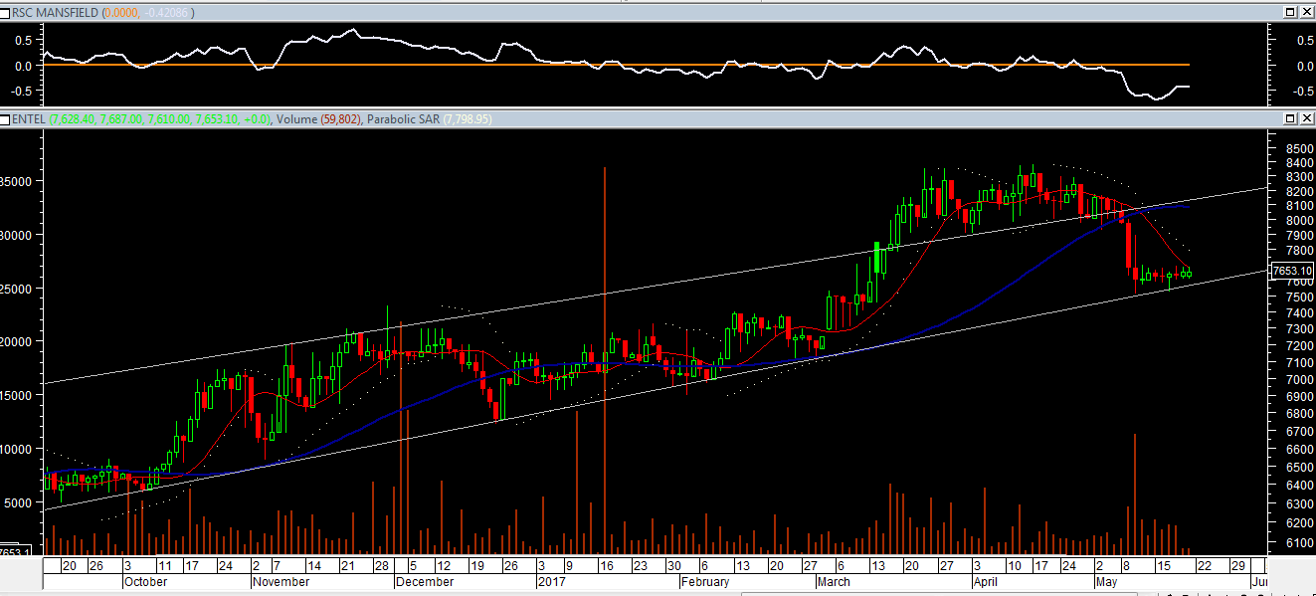Click the Volume label in the ENTEL title bar

296,118
